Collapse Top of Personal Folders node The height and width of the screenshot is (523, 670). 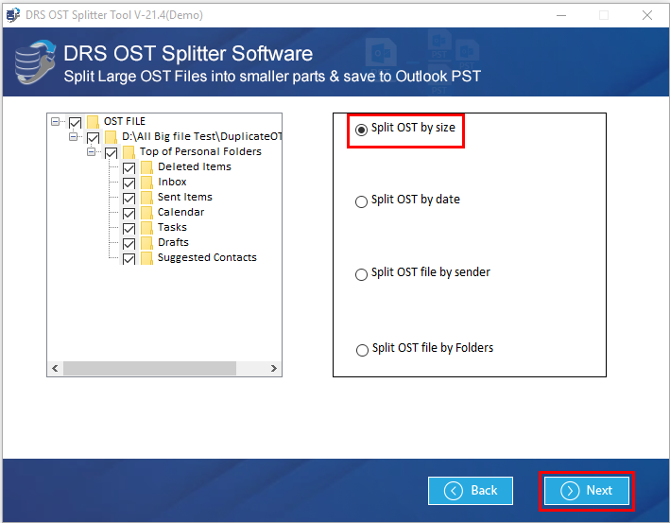click(x=91, y=152)
